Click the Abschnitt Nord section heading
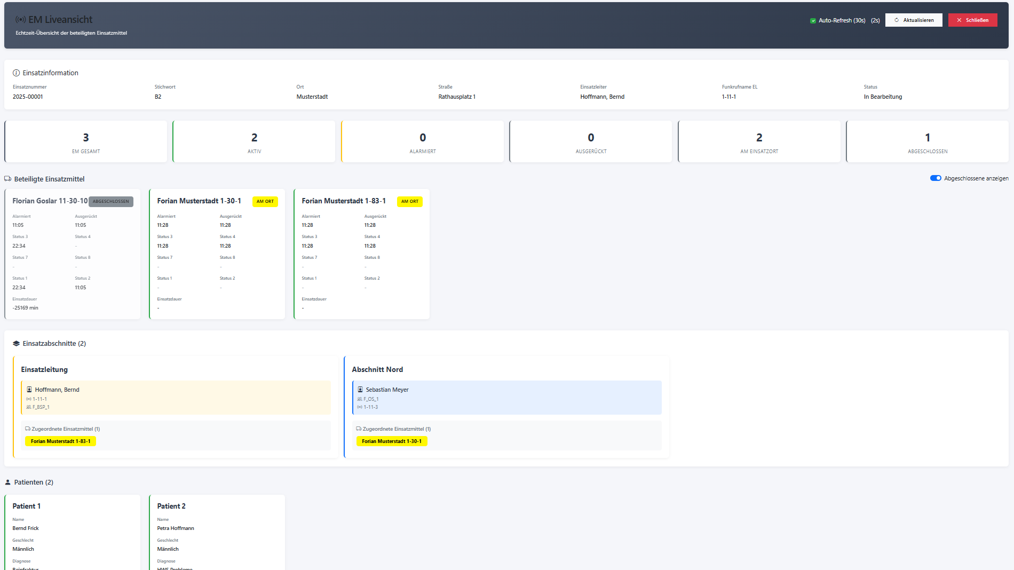The width and height of the screenshot is (1014, 570). (377, 369)
